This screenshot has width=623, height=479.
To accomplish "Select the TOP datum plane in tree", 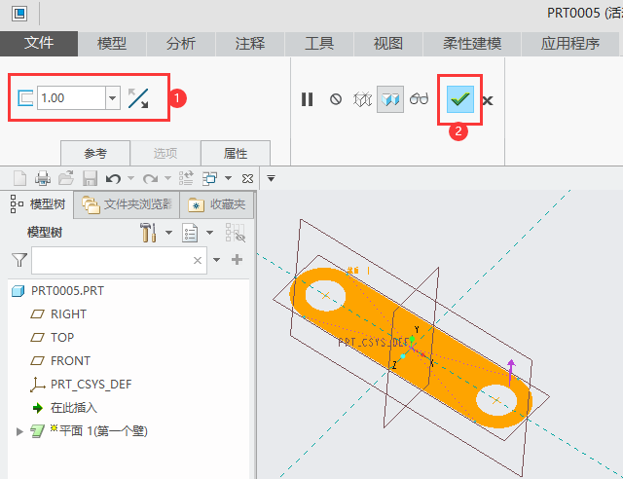I will click(x=62, y=337).
